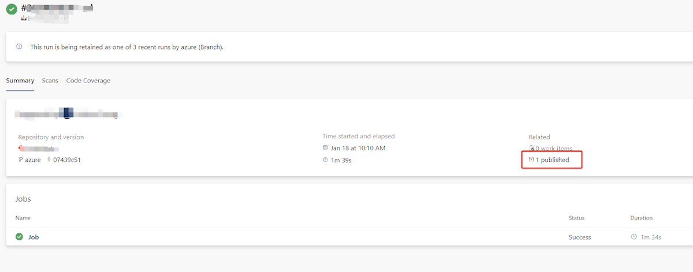This screenshot has width=693, height=272.
Task: Click the Status column header
Action: (576, 218)
